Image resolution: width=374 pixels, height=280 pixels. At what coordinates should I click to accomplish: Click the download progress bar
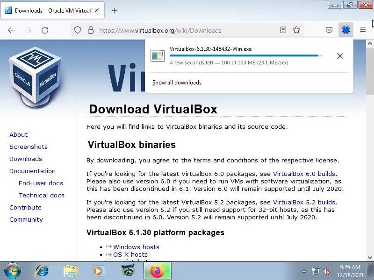246,56
